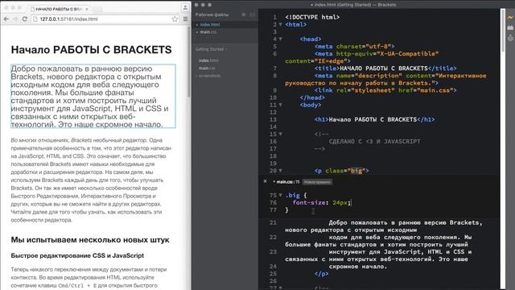
Task: Click the third icon in Brackets' right toolbar
Action: tap(510, 38)
